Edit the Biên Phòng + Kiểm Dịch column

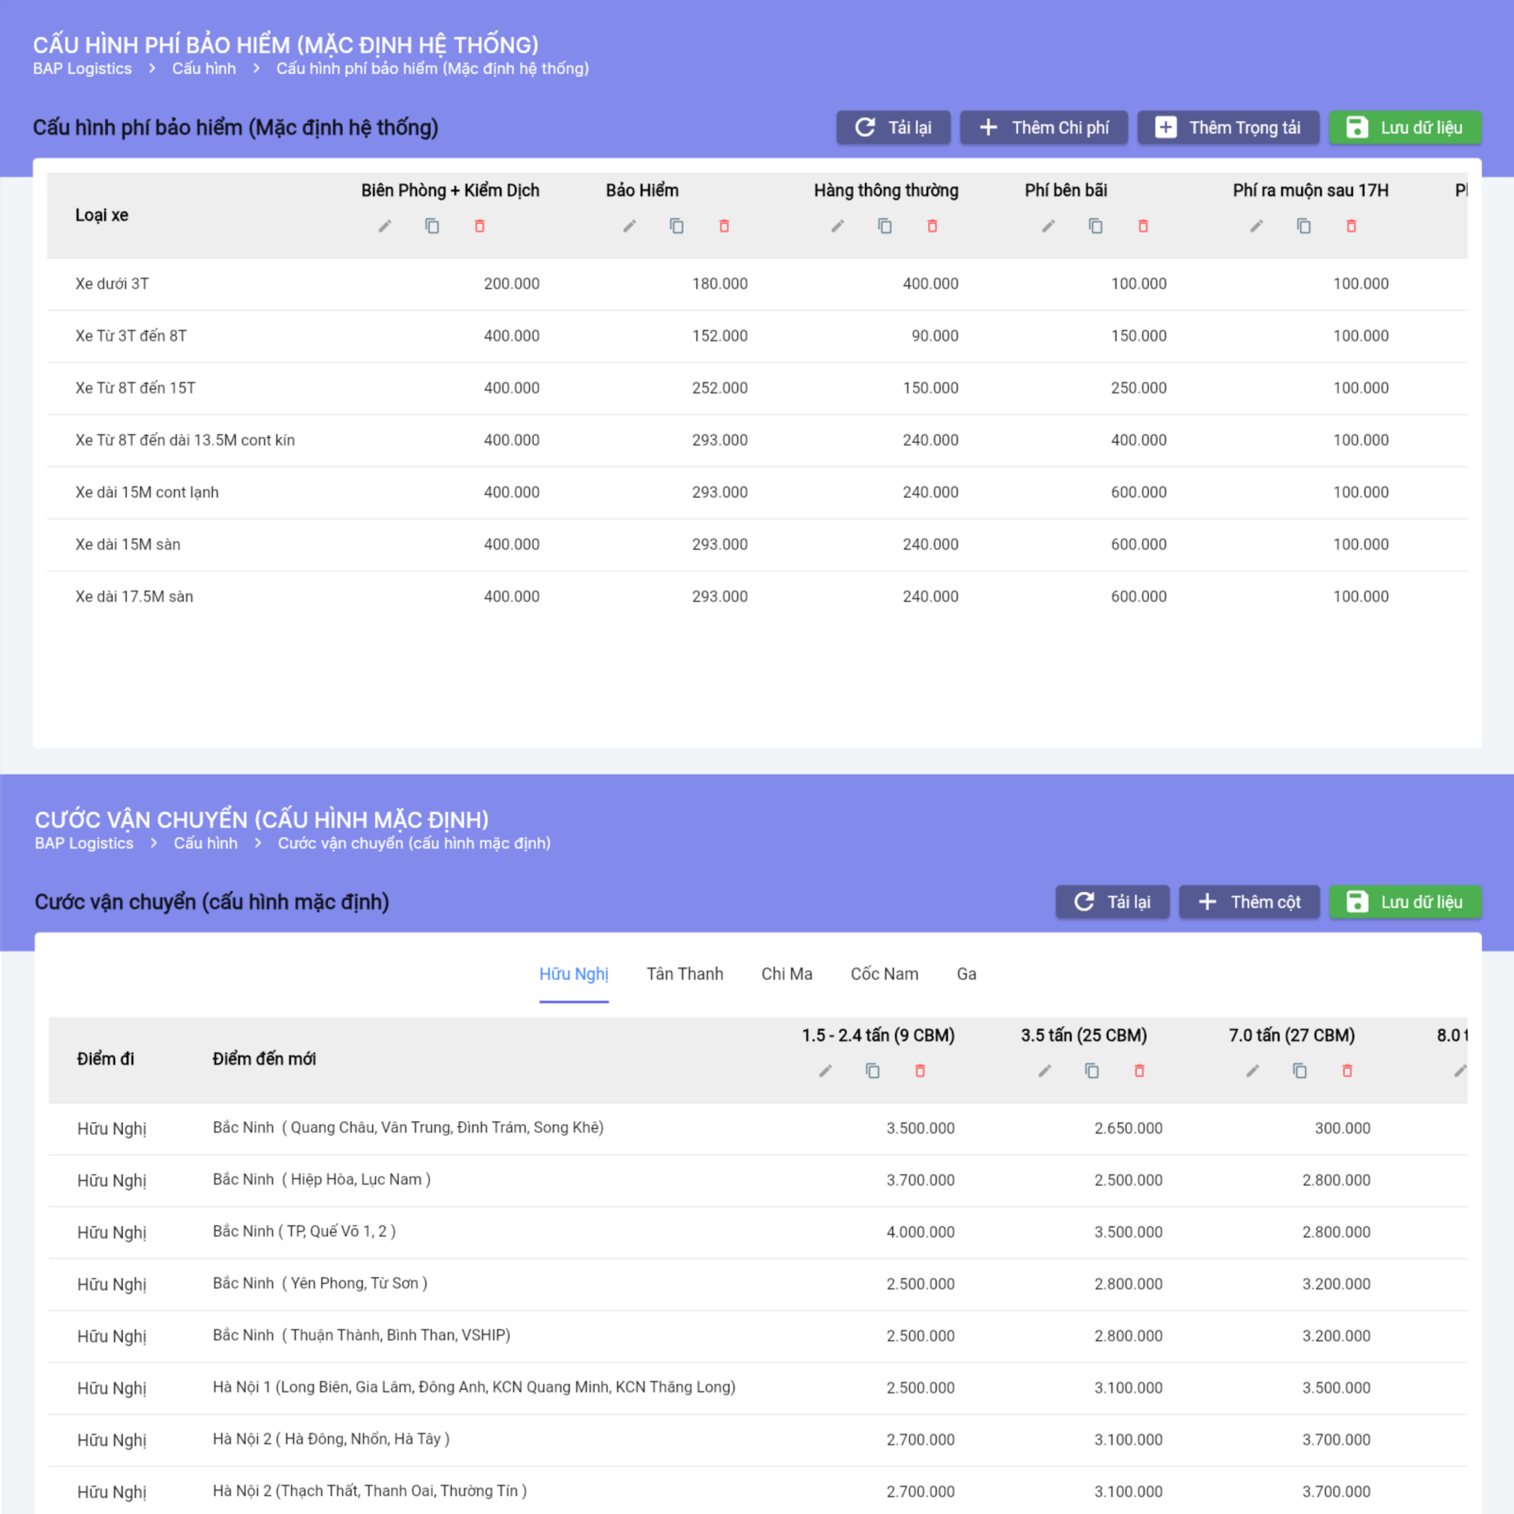385,226
